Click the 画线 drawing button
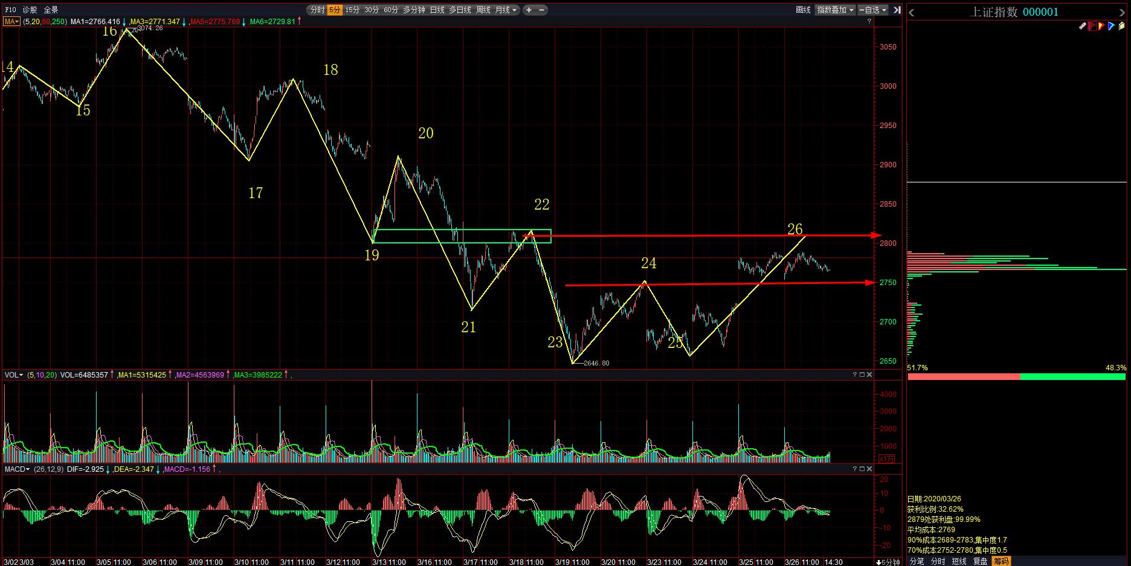 (803, 10)
